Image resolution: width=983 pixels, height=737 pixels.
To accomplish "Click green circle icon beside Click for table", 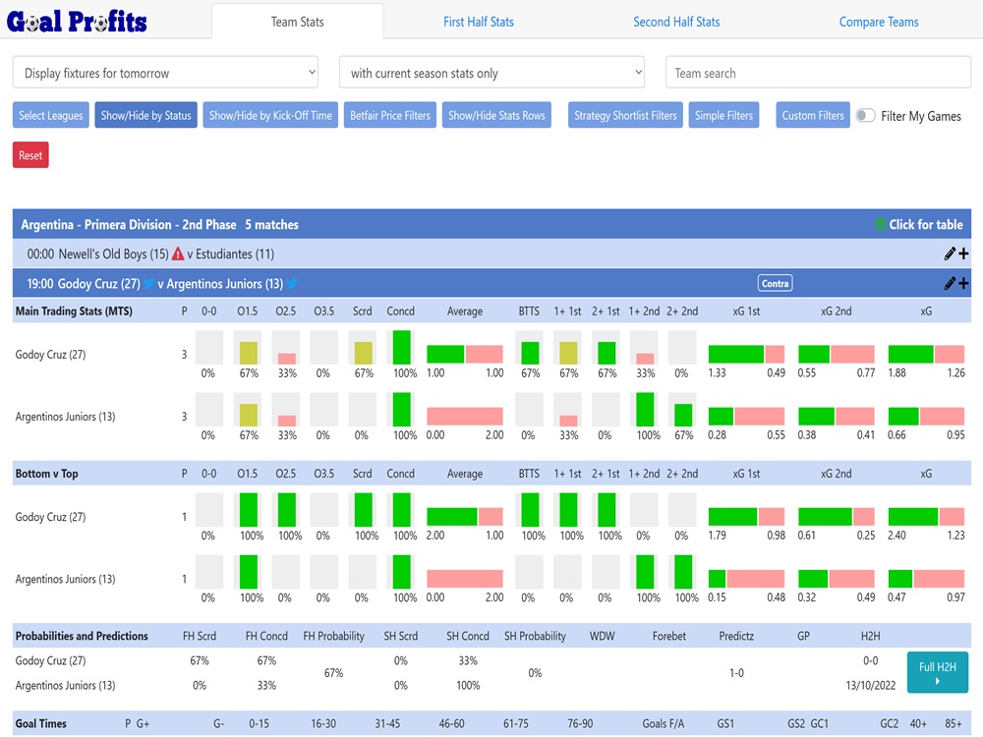I will click(880, 224).
